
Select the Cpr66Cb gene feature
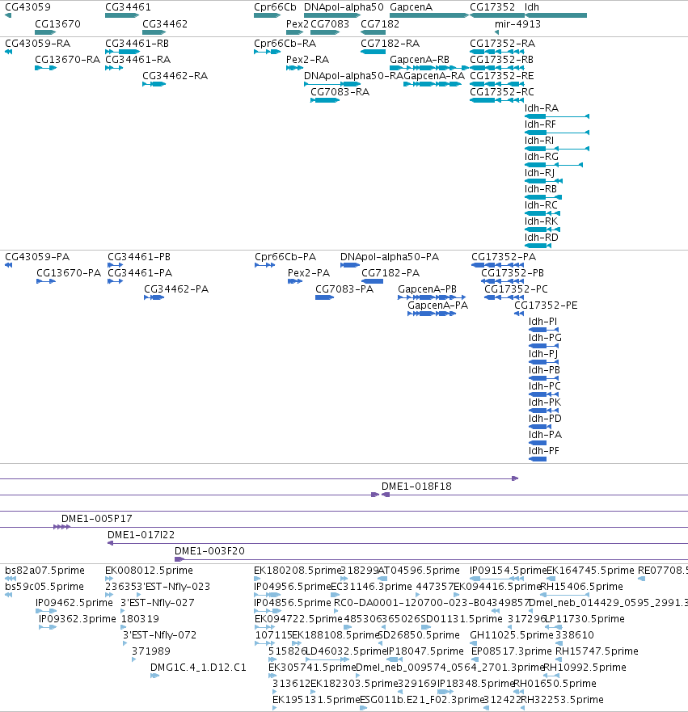click(267, 15)
